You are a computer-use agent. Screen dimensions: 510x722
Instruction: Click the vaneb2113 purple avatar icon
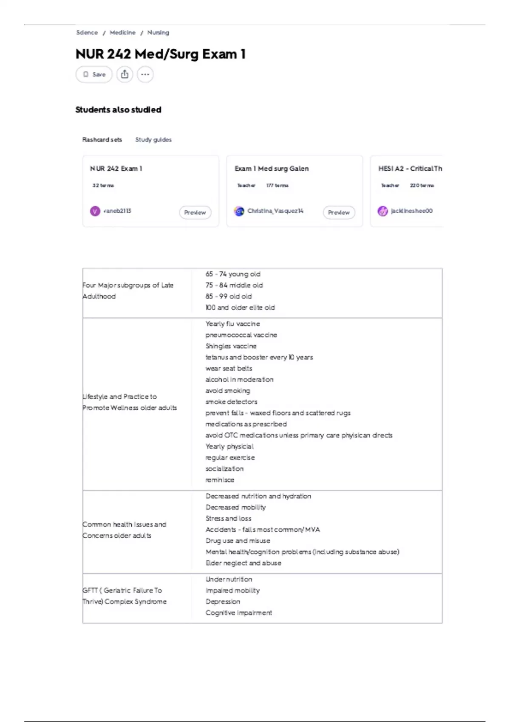[x=95, y=211]
